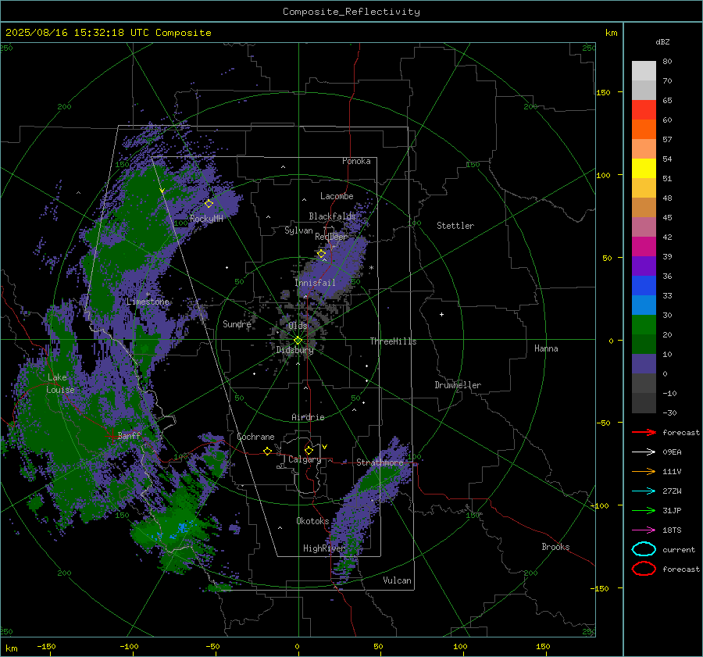The width and height of the screenshot is (703, 657).
Task: Click the yellow diamond at the radar center
Action: pyautogui.click(x=298, y=341)
